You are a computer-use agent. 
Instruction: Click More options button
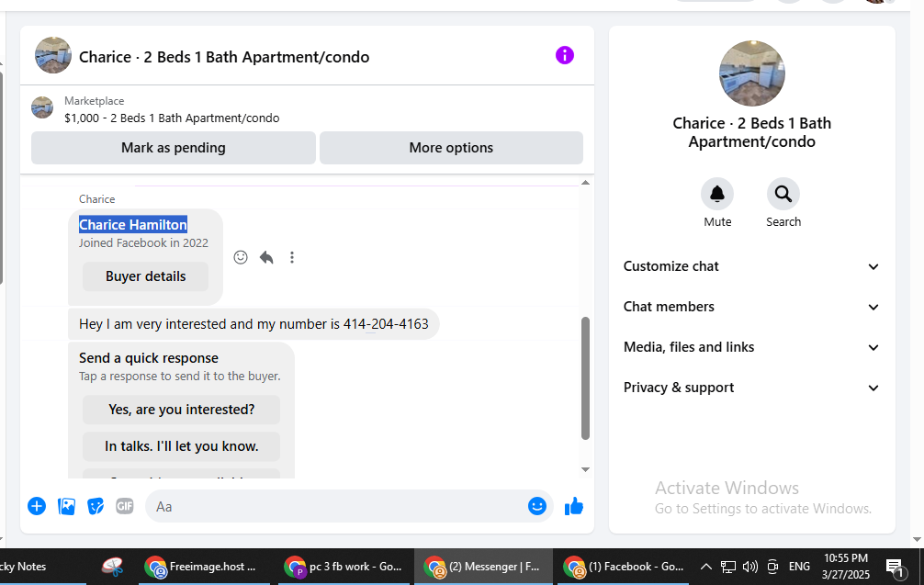451,148
